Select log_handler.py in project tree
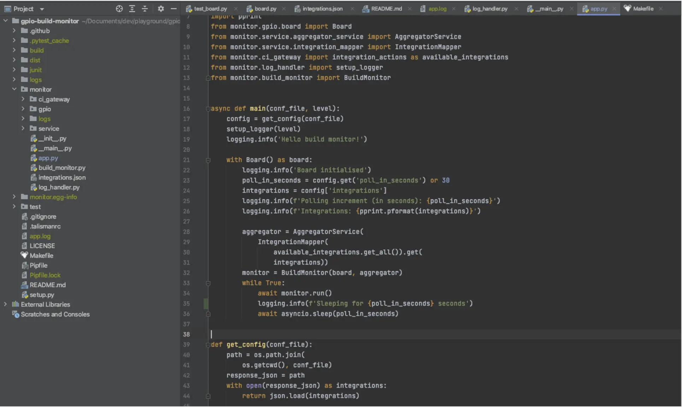 point(59,187)
